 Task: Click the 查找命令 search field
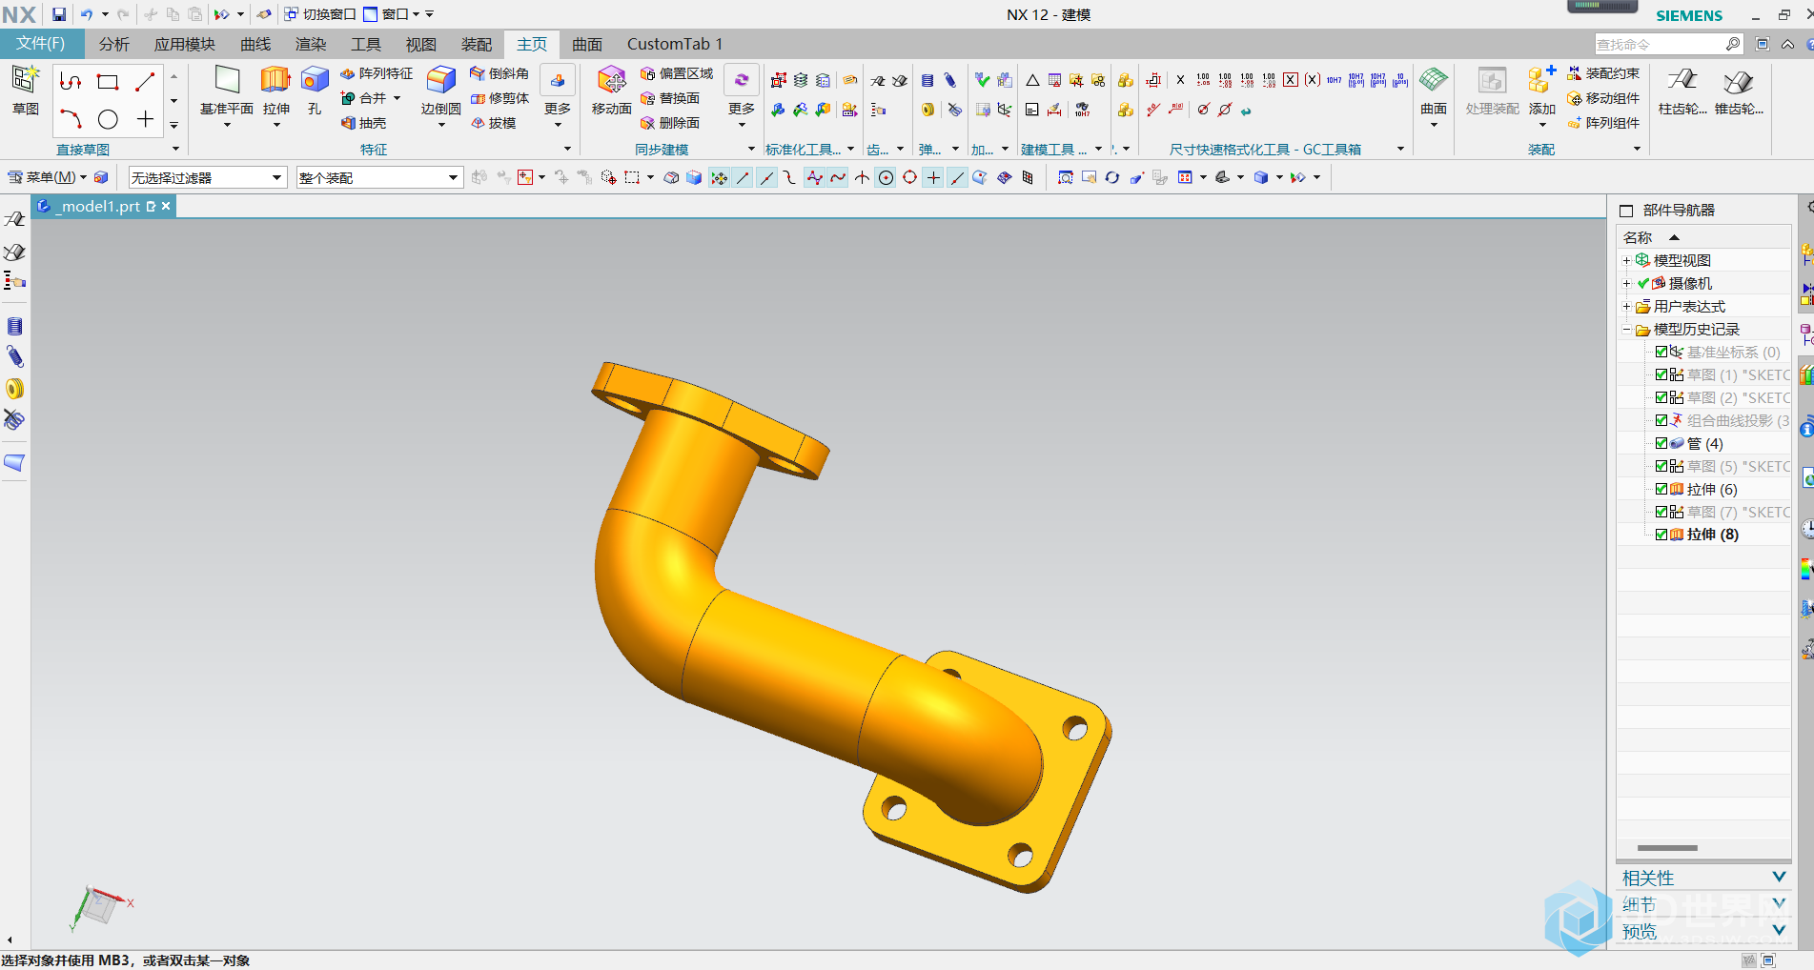point(1668,44)
